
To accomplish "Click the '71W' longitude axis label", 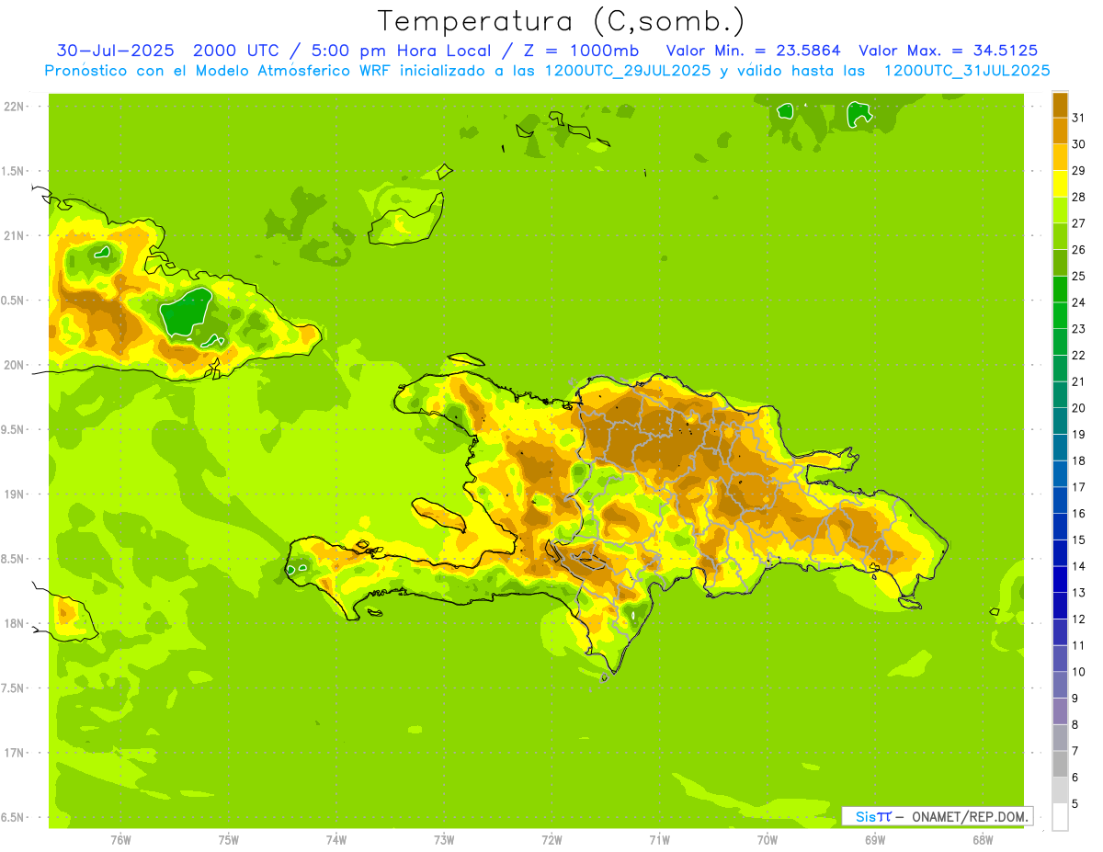I will [x=659, y=840].
